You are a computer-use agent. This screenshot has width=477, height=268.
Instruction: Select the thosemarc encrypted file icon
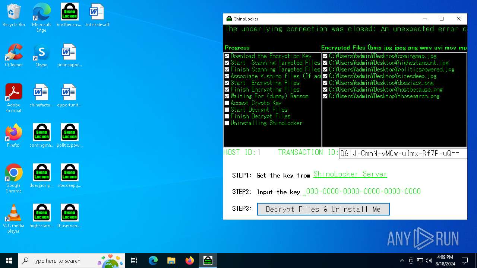point(69,217)
